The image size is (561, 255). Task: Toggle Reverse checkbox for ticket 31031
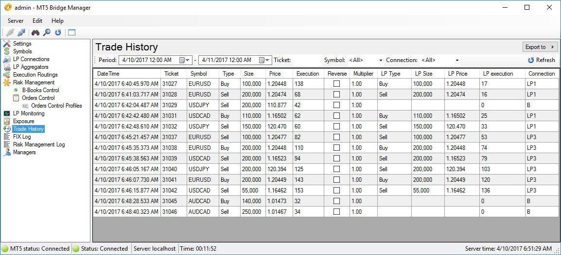click(336, 116)
